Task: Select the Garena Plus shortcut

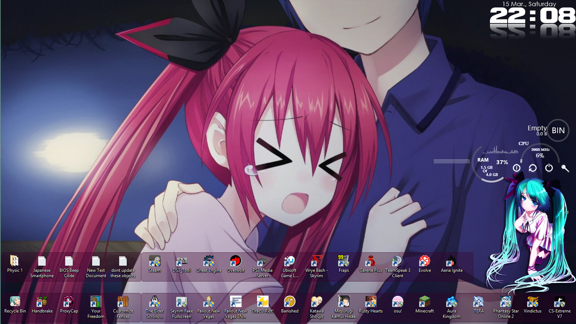Action: point(371,264)
